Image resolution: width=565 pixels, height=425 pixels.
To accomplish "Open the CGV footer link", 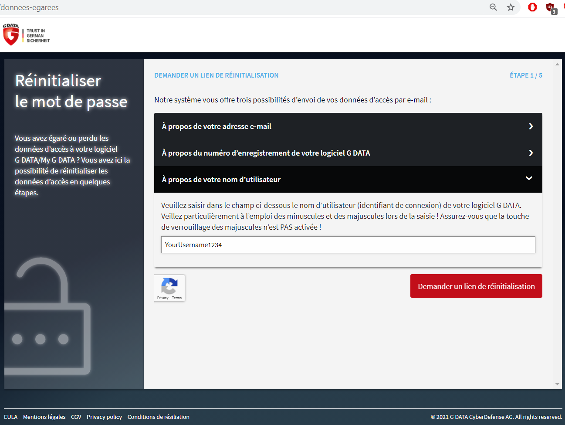I will 76,417.
